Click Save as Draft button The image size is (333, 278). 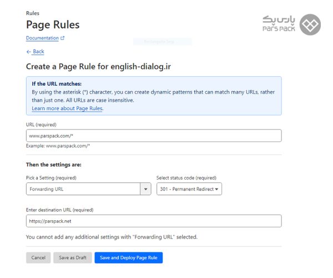[x=72, y=258]
